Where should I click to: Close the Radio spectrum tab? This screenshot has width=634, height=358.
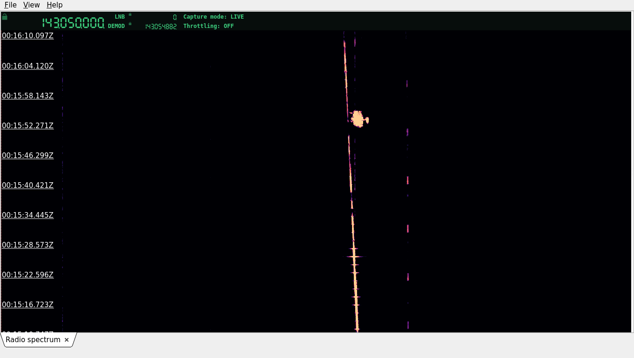[67, 340]
